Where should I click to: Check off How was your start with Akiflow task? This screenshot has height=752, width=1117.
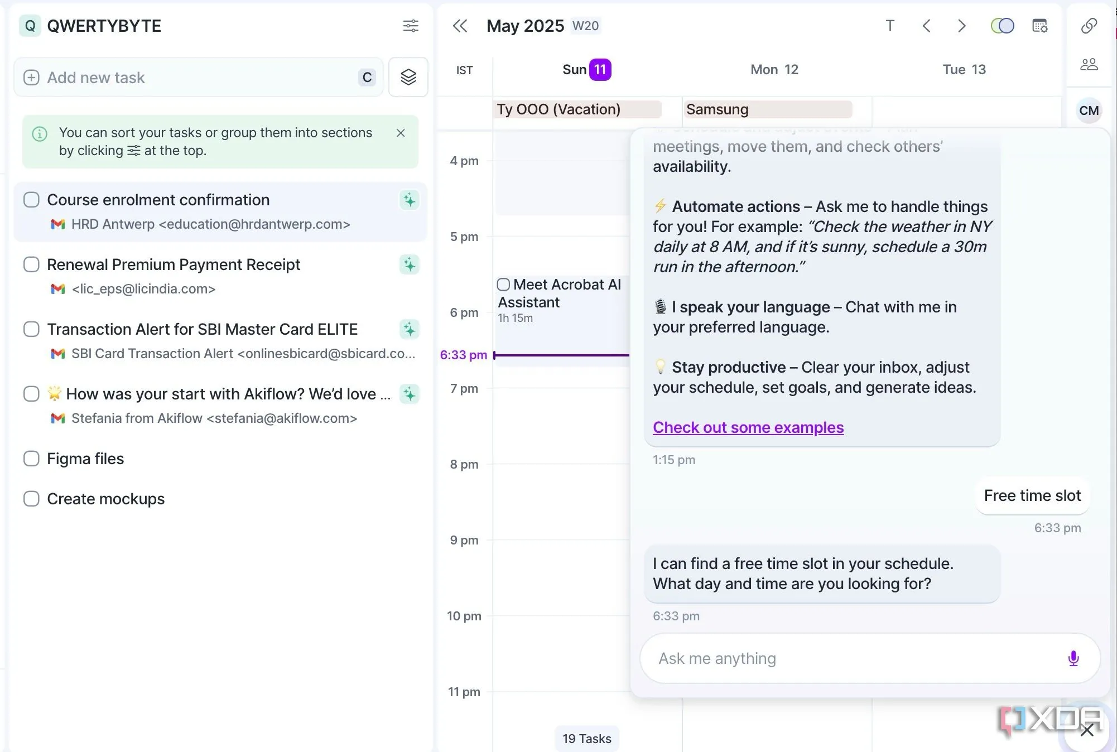31,394
